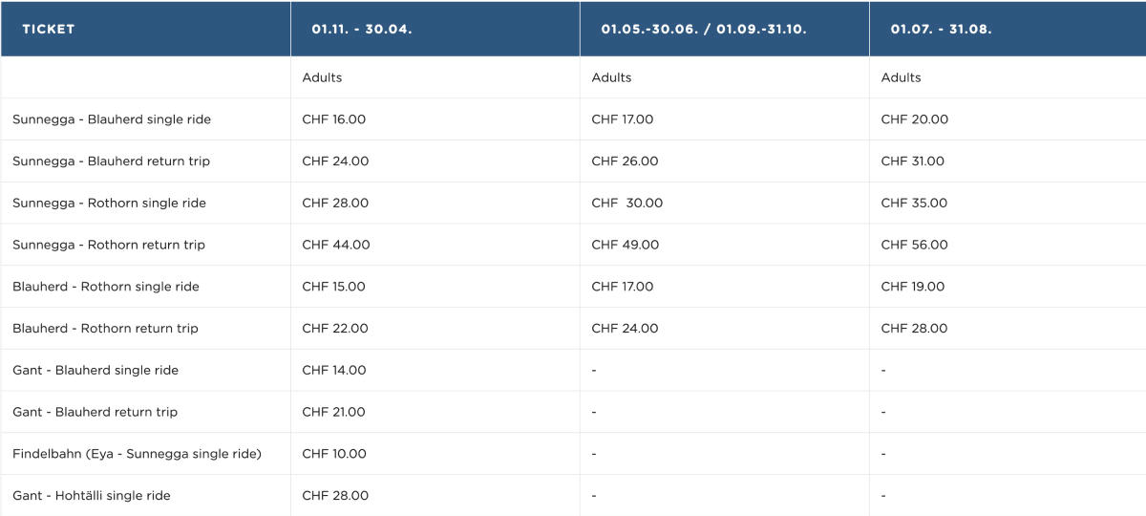Click the CHF 56.00 price cell
This screenshot has height=516, width=1146.
(x=914, y=245)
